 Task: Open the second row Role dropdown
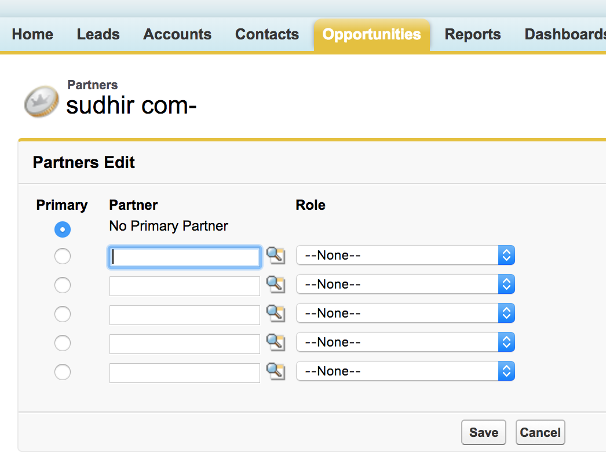(x=405, y=284)
